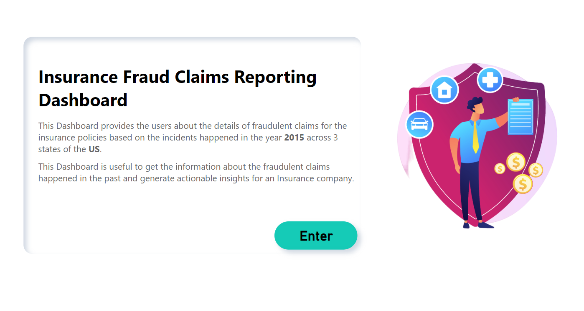Viewport: 584px width, 311px height.
Task: Click the Enter button
Action: tap(316, 236)
